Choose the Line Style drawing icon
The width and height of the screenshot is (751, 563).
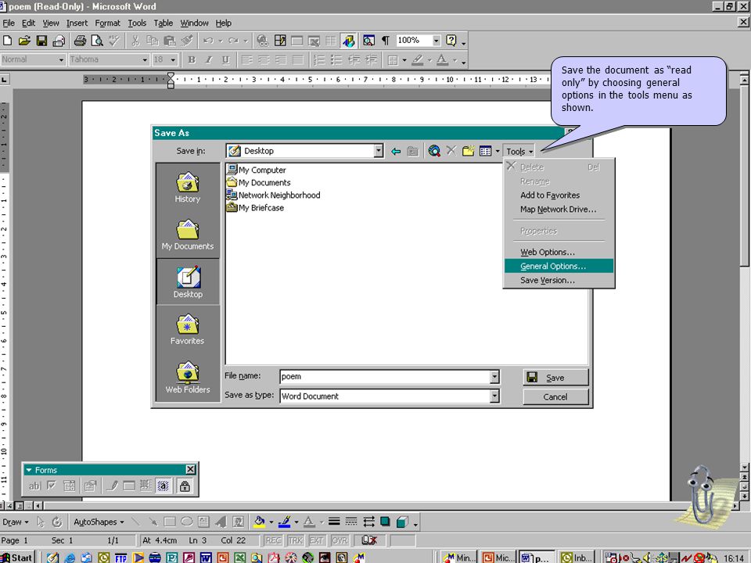tap(334, 522)
